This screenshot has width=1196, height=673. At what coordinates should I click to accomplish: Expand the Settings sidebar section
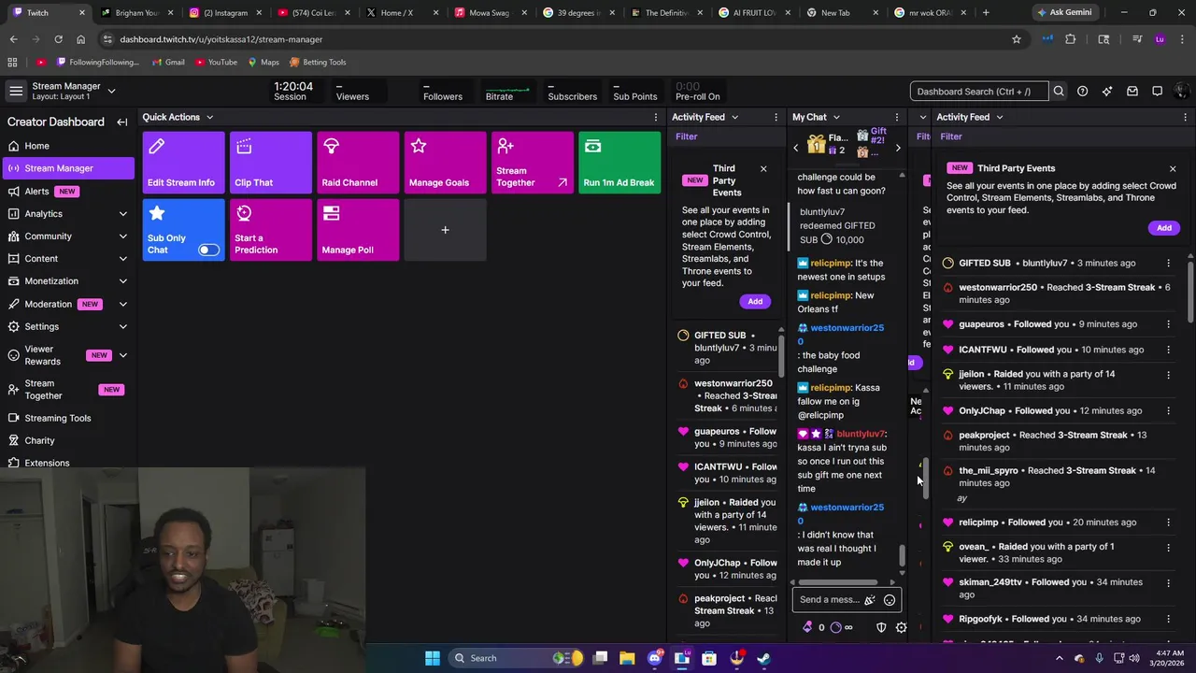point(122,327)
